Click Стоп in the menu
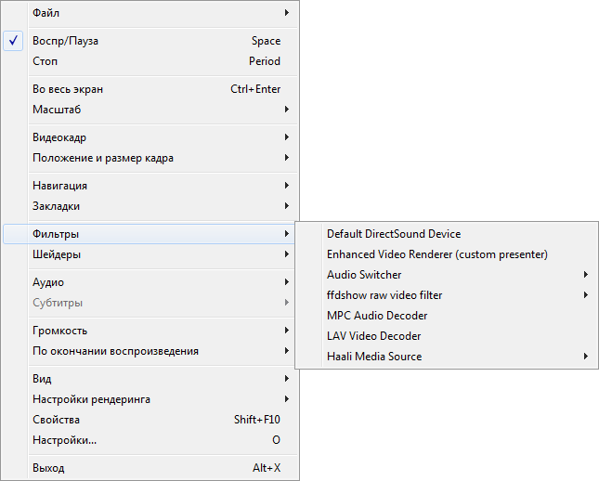This screenshot has height=481, width=599. point(46,61)
